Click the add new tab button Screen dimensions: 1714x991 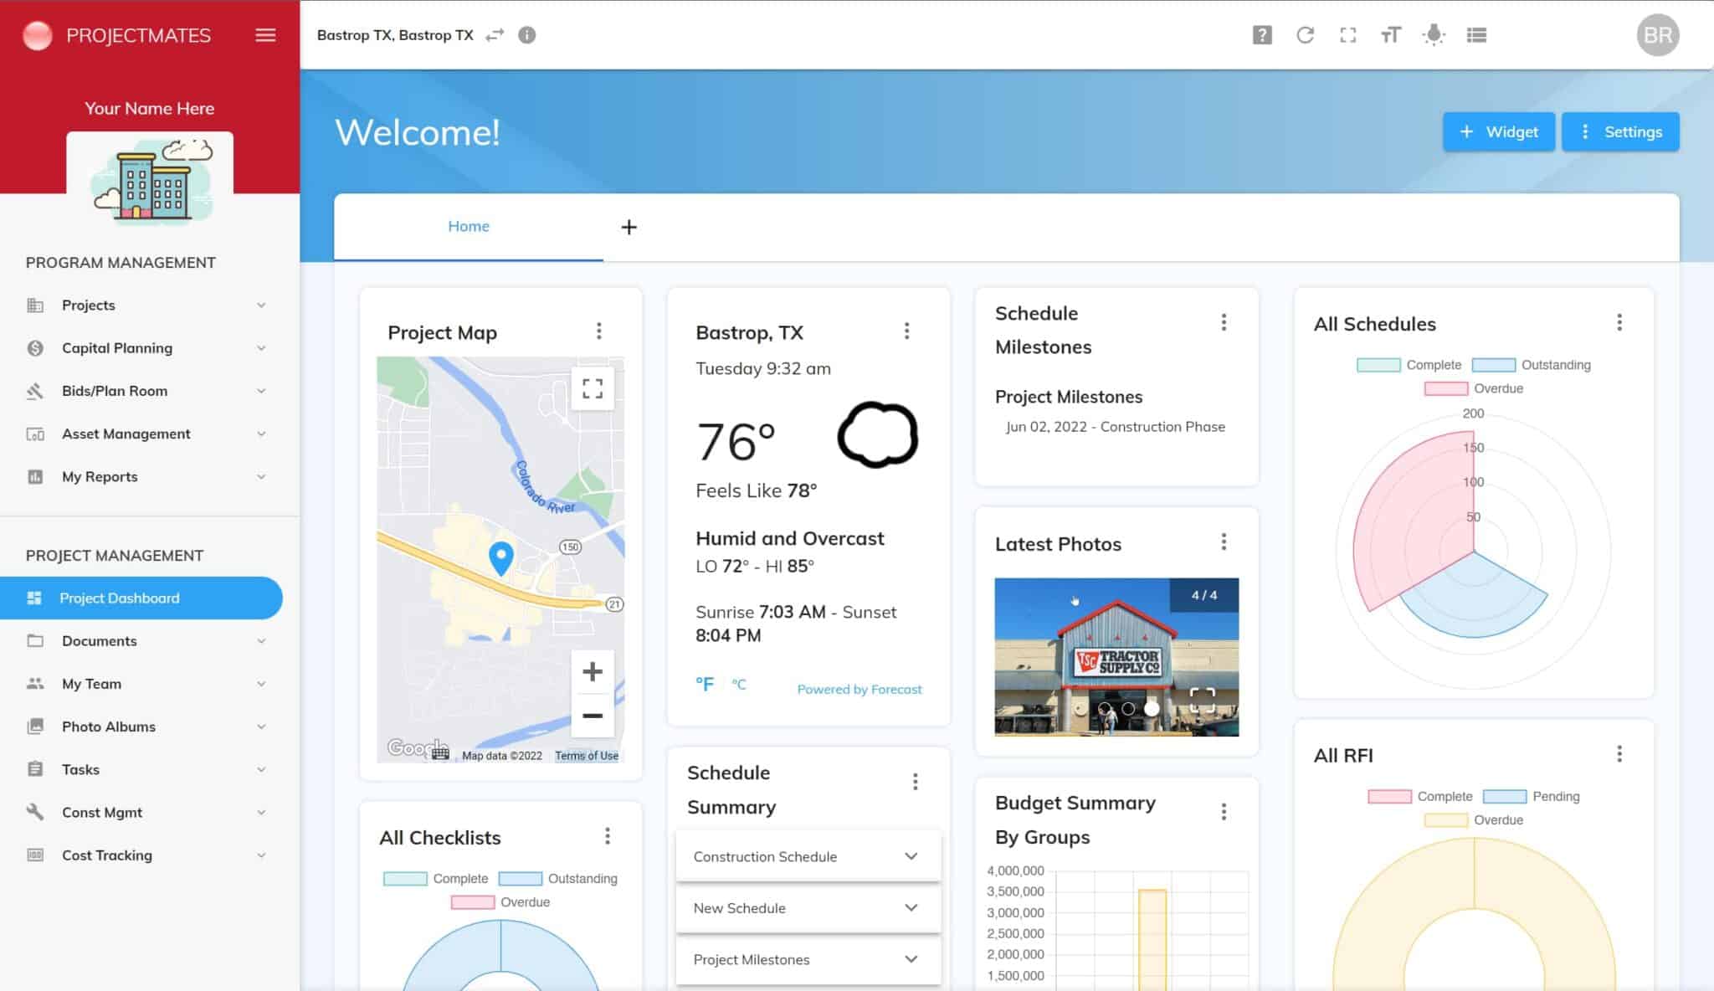628,227
